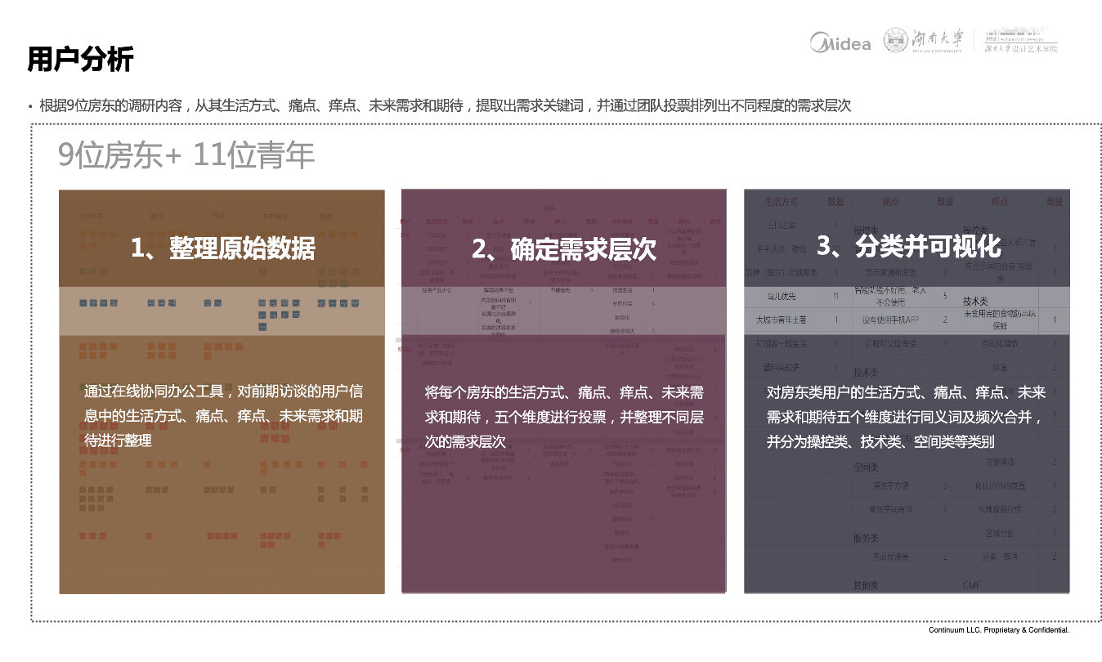Click the description starting 通过在线协同办公工具
The height and width of the screenshot is (662, 1102).
coord(223,416)
